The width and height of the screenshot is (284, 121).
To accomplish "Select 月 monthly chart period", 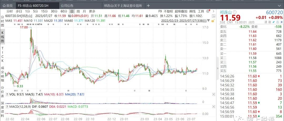I will point(84,11).
